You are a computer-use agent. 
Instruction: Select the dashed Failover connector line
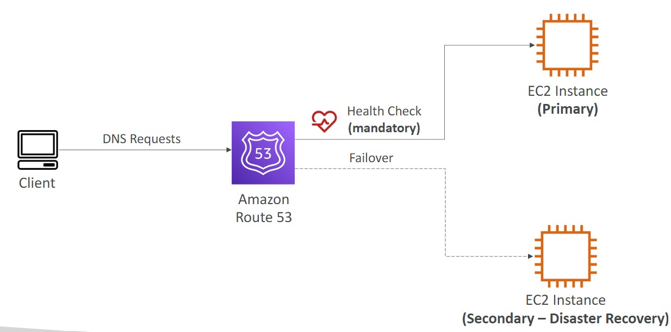pos(445,212)
